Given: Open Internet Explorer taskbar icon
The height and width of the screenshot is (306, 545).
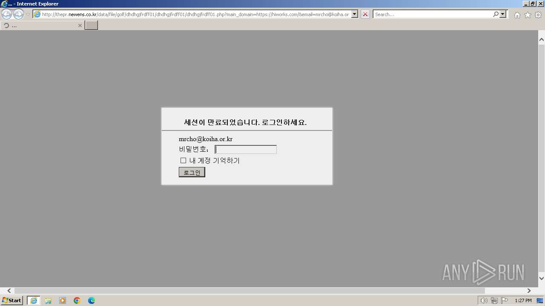Looking at the screenshot, I should coord(34,300).
